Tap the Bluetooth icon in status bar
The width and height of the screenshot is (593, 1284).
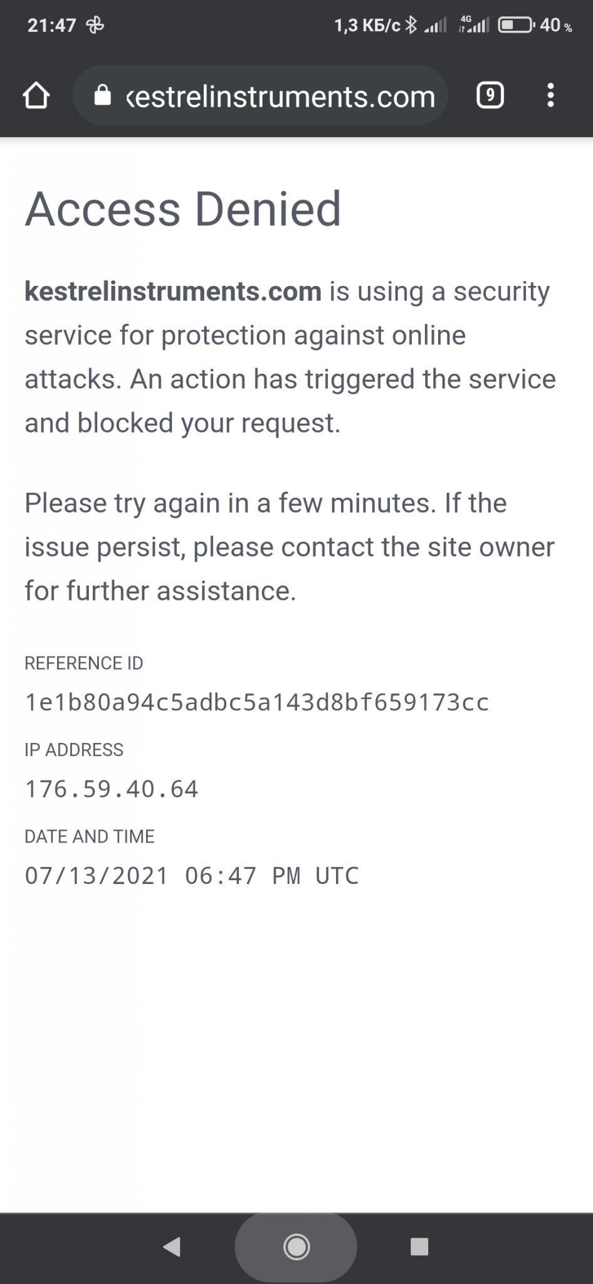411,25
